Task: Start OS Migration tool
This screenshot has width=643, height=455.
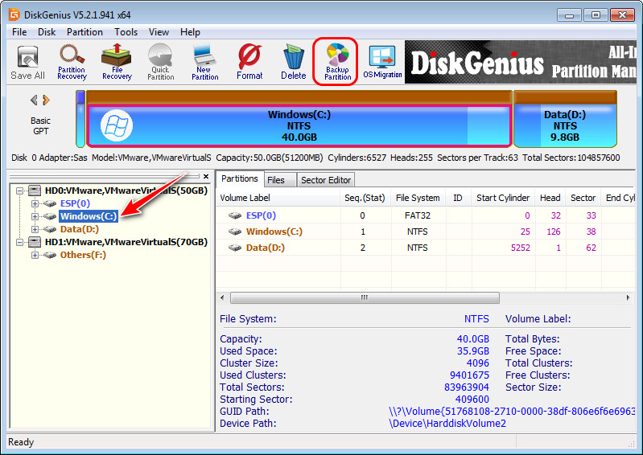Action: (x=382, y=62)
